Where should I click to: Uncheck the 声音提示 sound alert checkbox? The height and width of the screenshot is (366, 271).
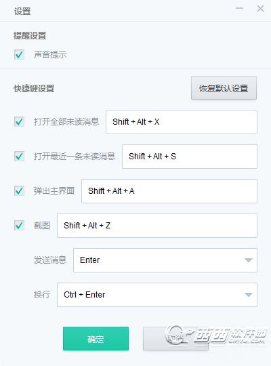tap(19, 55)
